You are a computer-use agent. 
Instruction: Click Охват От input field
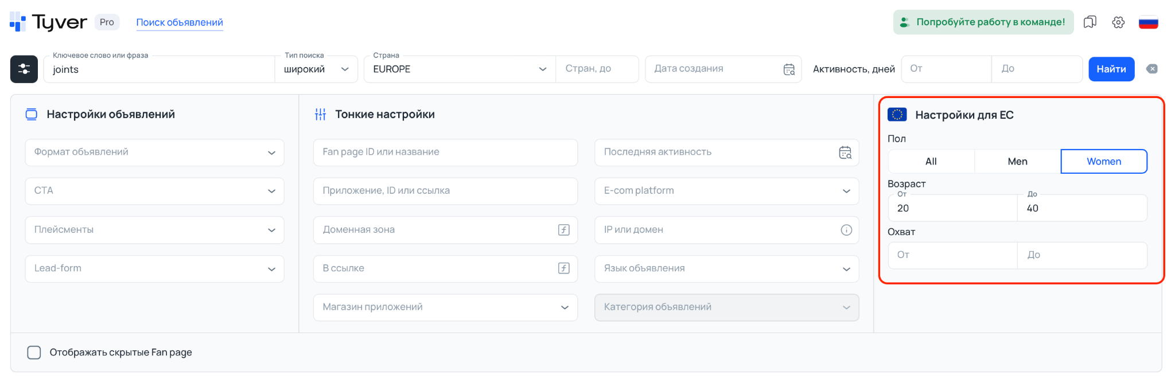(953, 255)
